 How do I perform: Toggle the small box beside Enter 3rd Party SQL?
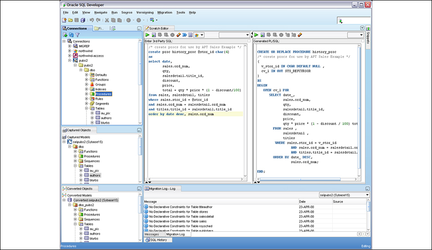[249, 41]
